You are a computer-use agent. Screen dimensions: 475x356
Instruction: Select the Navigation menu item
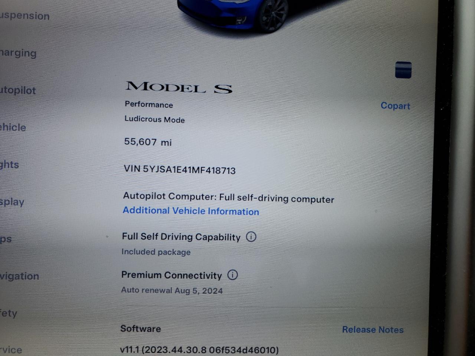point(19,276)
